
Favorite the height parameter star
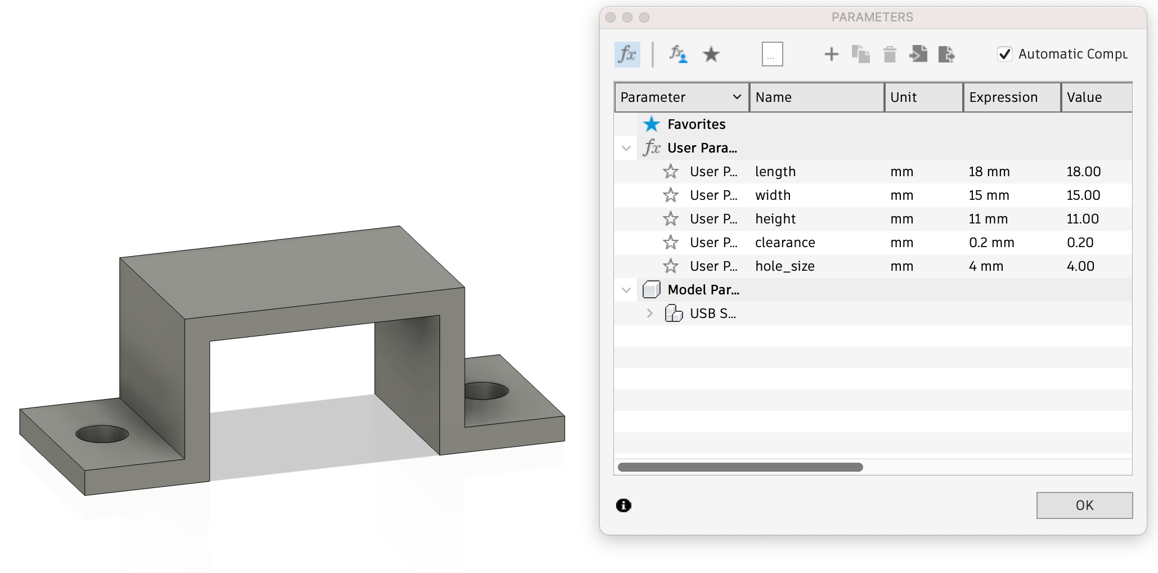[670, 219]
